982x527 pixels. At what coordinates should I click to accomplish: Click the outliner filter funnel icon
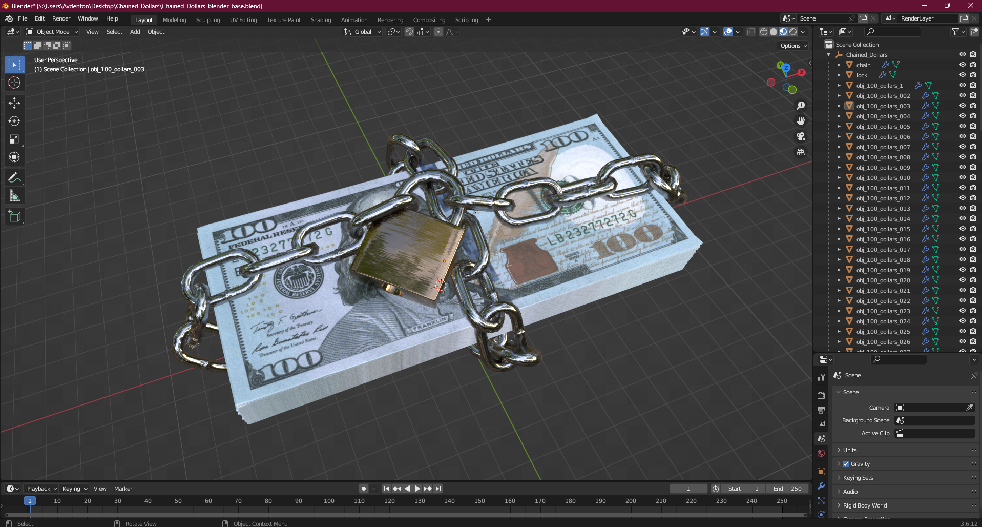[x=955, y=32]
